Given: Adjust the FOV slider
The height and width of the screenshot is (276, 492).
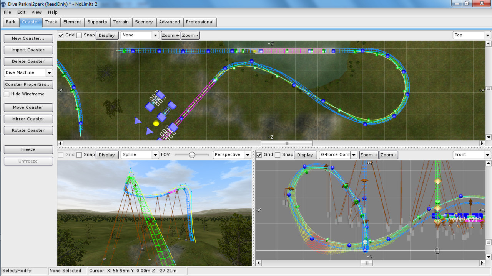Looking at the screenshot, I should click(192, 155).
